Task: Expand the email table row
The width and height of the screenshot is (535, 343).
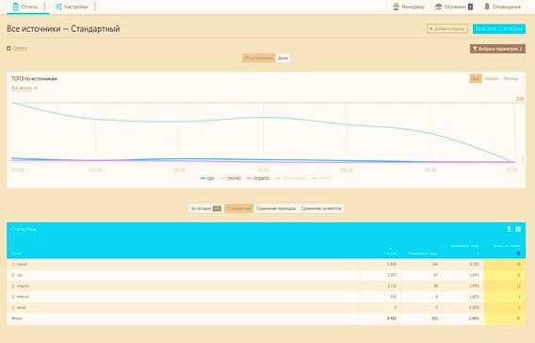Action: [x=13, y=307]
